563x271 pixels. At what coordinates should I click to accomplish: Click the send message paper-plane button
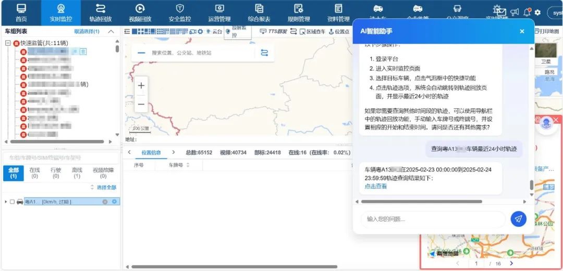tap(518, 219)
